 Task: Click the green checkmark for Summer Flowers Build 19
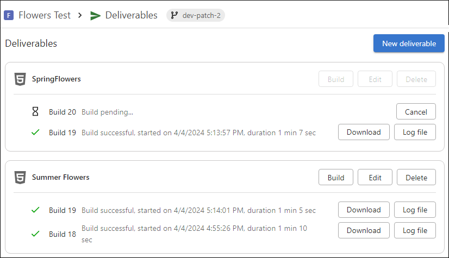click(35, 210)
